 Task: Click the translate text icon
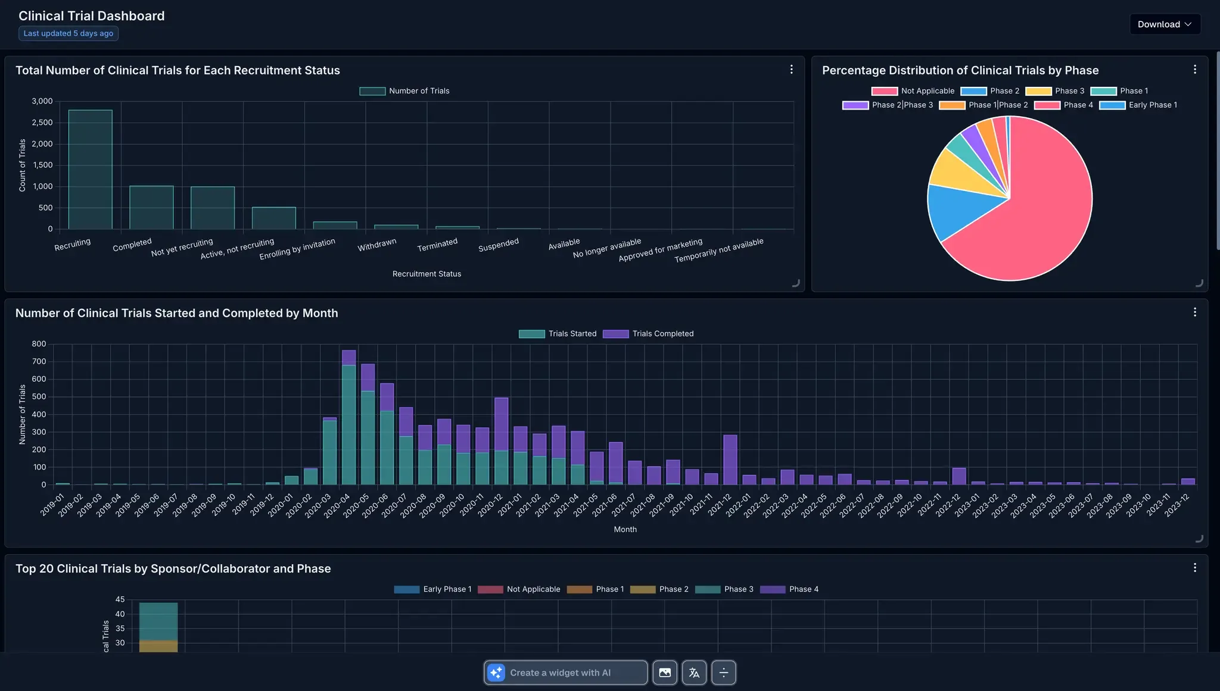pos(694,673)
